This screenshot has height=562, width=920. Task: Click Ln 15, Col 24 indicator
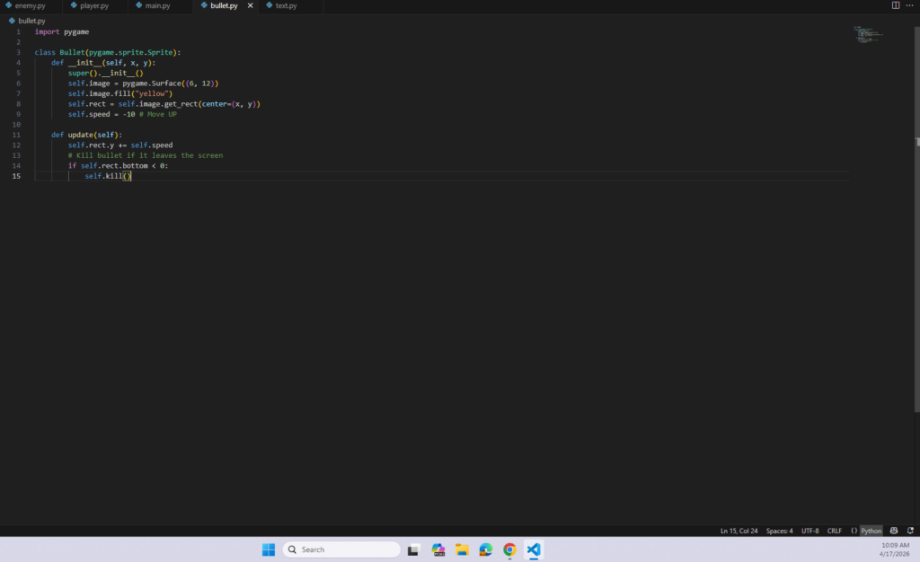739,531
